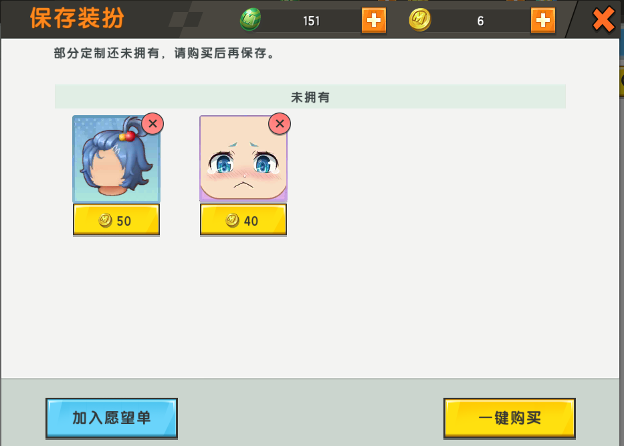Image resolution: width=624 pixels, height=446 pixels.
Task: Click the gold M coin icon in header
Action: coord(420,19)
